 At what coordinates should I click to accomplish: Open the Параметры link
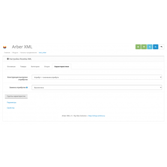click(11, 102)
